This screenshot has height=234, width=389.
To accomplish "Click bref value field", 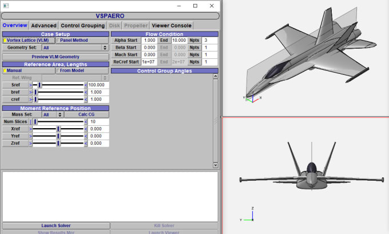I will pyautogui.click(x=98, y=92).
